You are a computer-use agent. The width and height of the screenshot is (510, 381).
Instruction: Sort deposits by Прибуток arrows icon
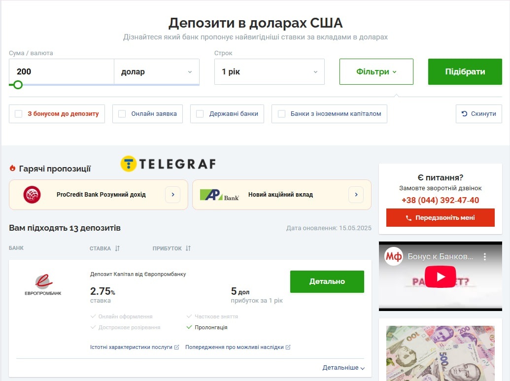point(188,248)
